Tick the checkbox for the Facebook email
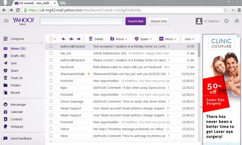The height and width of the screenshot is (145, 242). coord(51,67)
